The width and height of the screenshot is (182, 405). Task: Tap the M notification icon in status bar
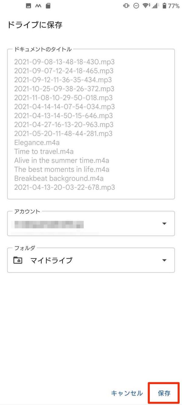(38, 6)
